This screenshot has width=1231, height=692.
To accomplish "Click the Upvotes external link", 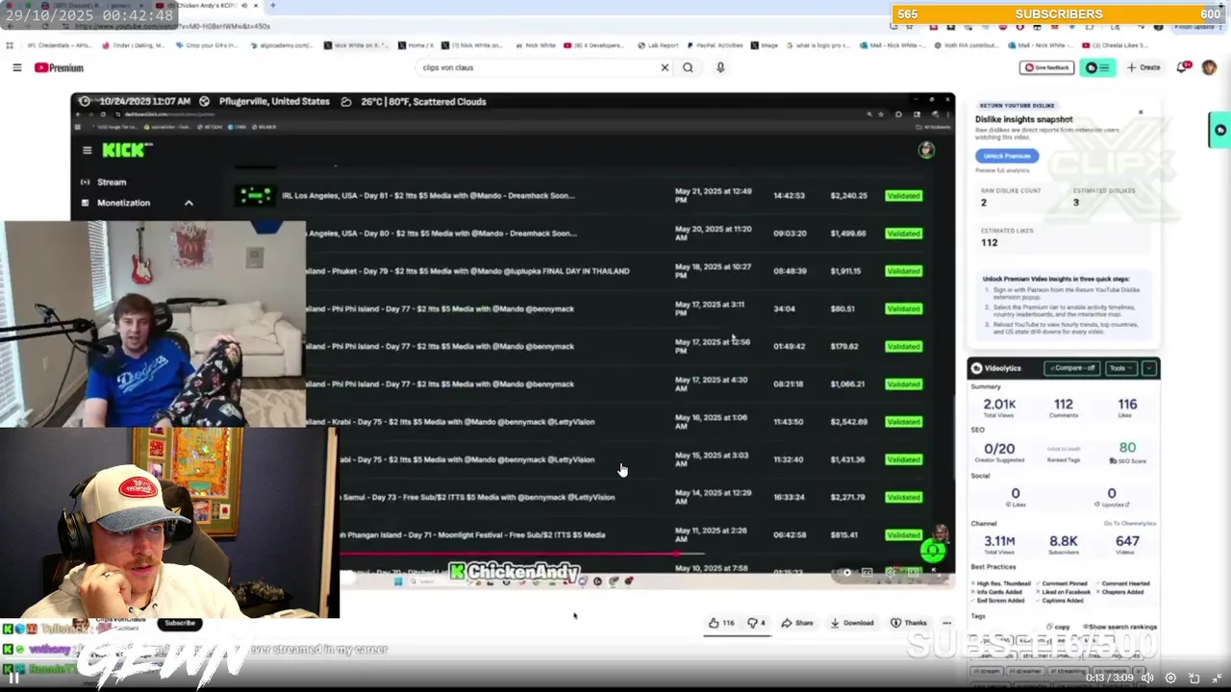I will coord(1112,505).
